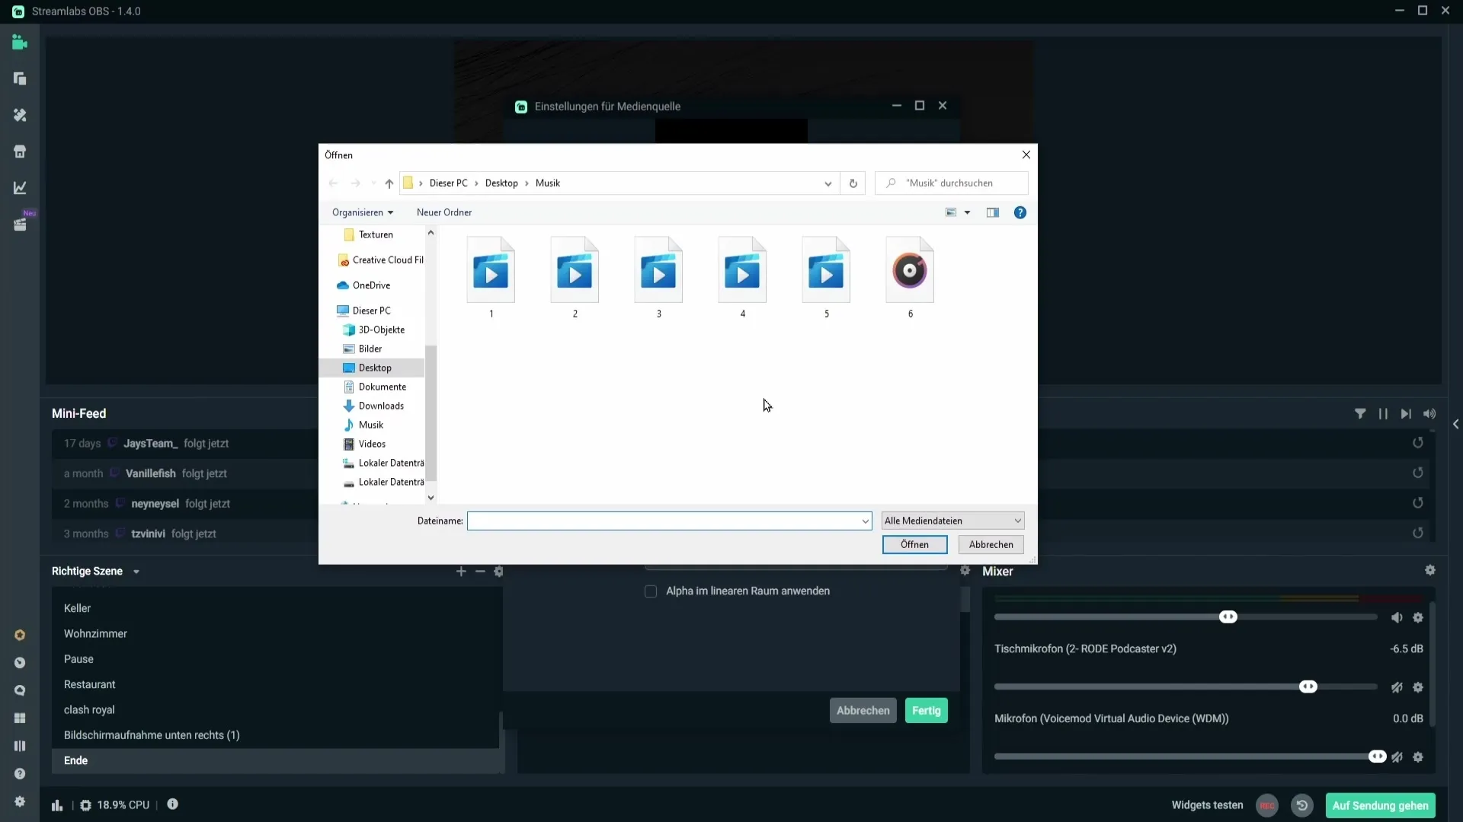1463x822 pixels.
Task: Open the App Store icon in sidebar
Action: [20, 151]
